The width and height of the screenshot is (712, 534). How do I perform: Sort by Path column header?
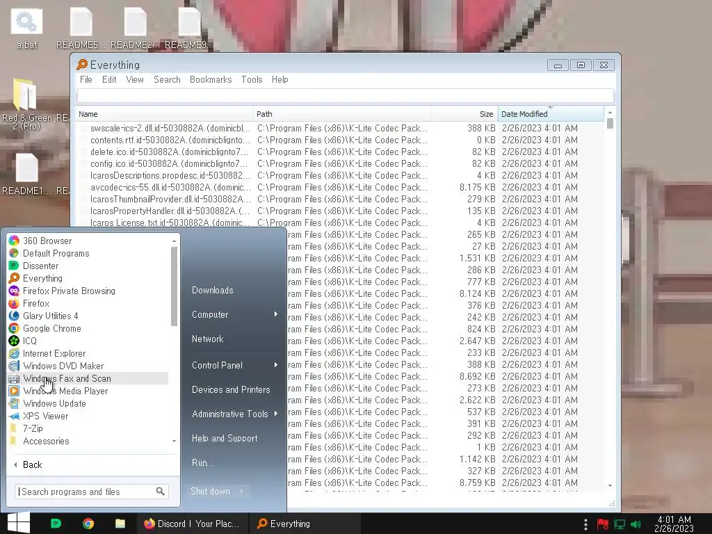click(342, 114)
